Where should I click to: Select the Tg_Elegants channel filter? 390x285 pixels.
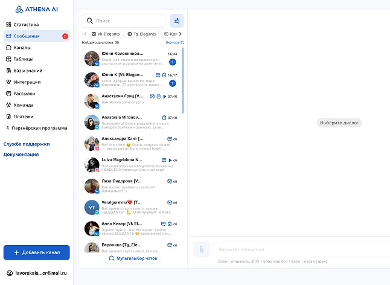(142, 34)
